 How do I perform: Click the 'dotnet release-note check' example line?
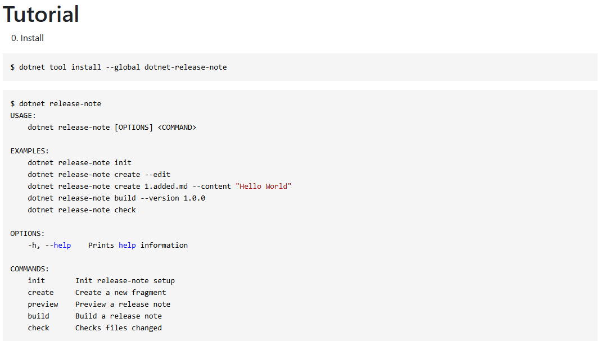(x=82, y=210)
